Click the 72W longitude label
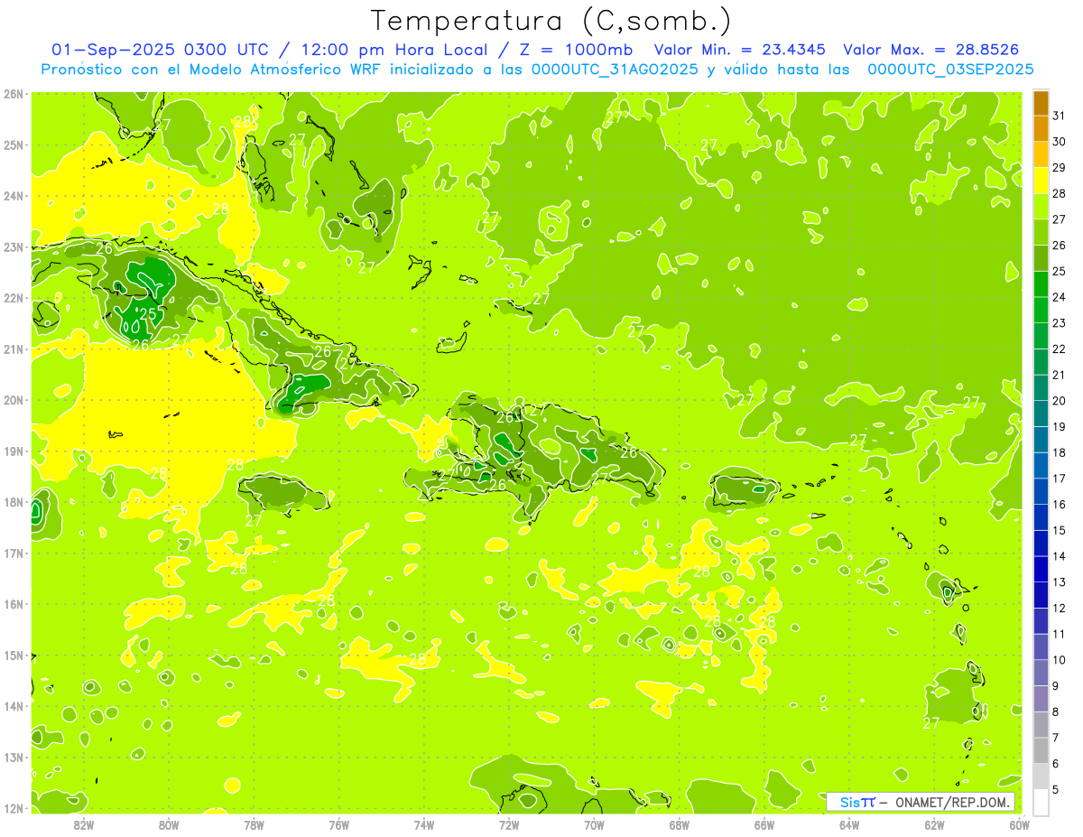1083x837 pixels. [509, 824]
